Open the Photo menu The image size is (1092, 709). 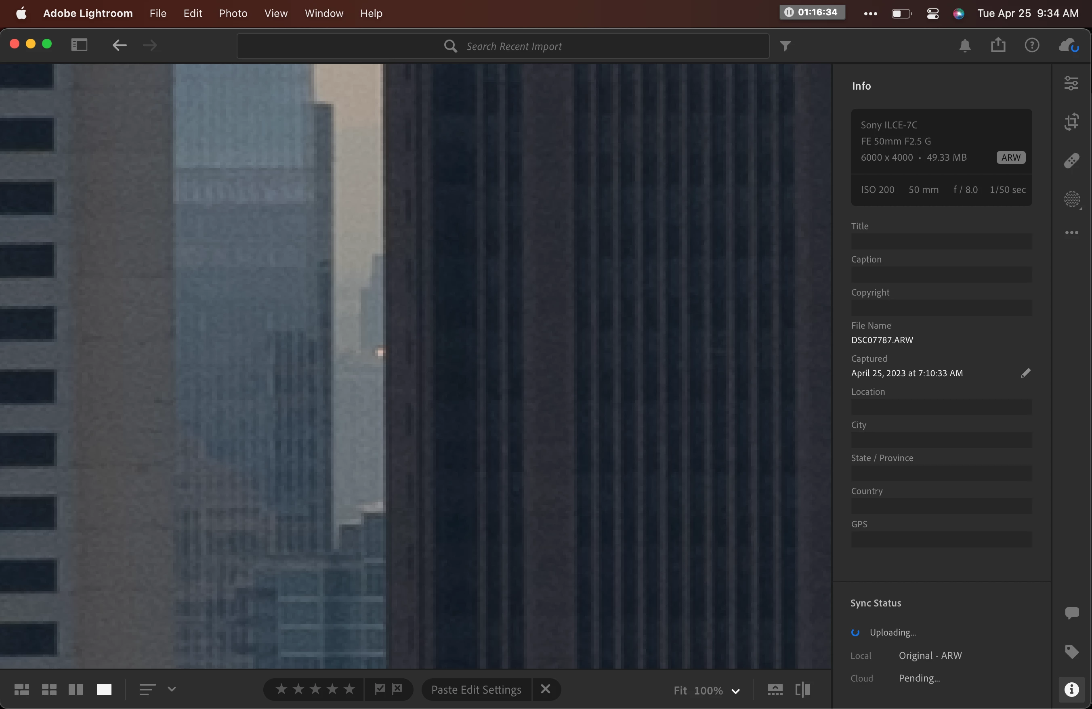(x=233, y=13)
